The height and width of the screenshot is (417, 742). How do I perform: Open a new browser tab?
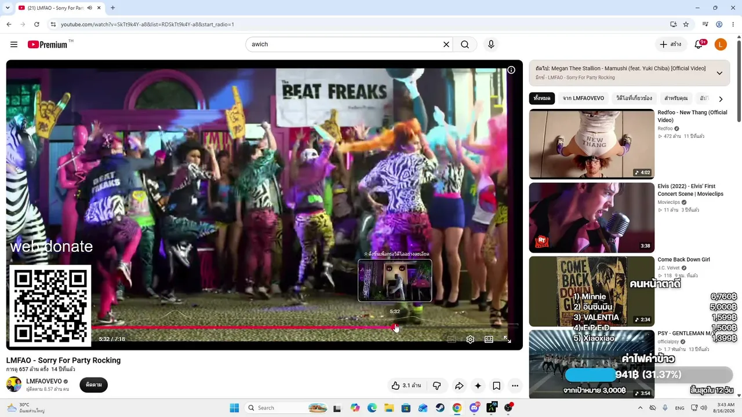click(x=112, y=8)
